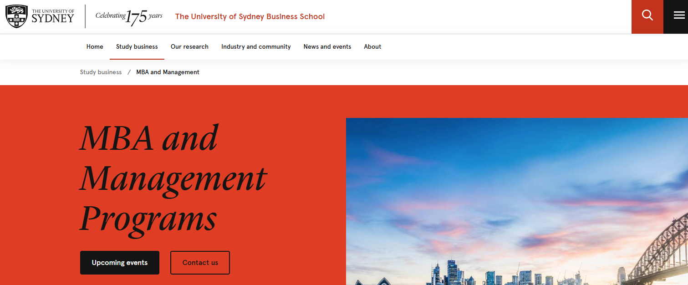Click the Study business breadcrumb link
The image size is (688, 285).
coord(101,72)
